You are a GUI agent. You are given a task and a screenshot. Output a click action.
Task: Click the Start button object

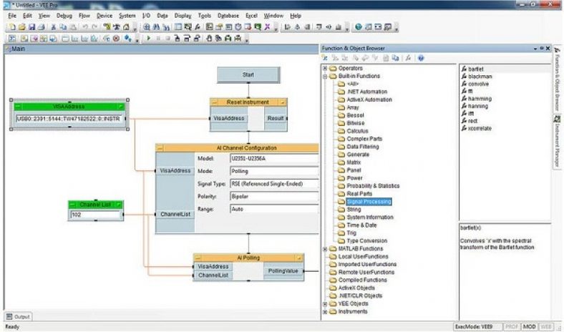(x=247, y=74)
